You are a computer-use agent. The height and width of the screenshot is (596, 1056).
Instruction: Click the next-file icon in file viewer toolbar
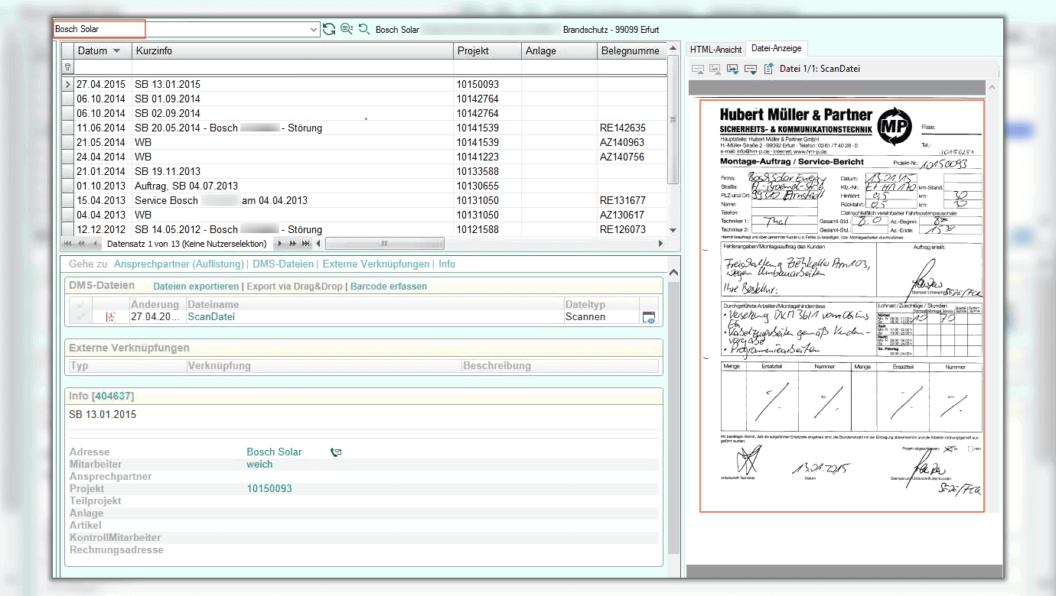point(751,69)
